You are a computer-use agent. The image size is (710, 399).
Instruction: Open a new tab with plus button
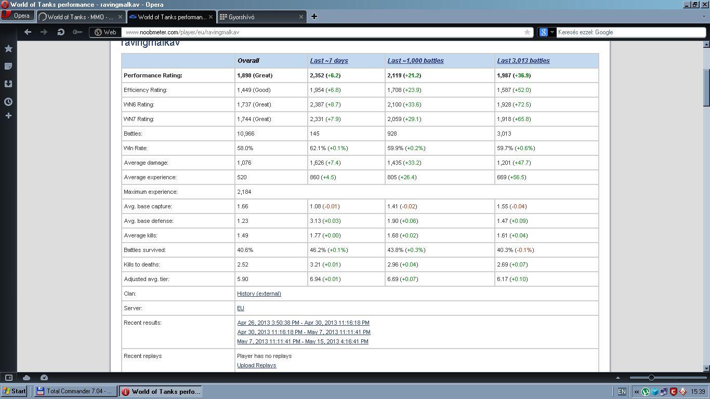pos(314,17)
